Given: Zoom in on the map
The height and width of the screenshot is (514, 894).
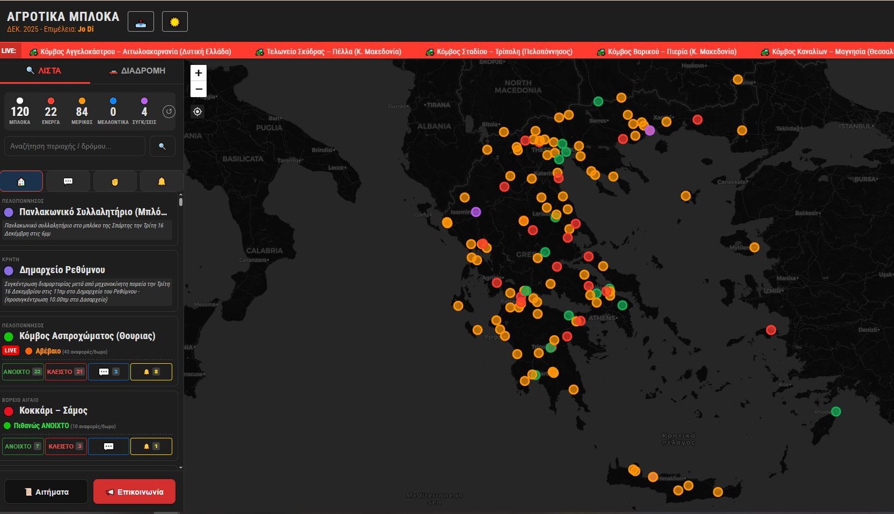Looking at the screenshot, I should [x=199, y=73].
